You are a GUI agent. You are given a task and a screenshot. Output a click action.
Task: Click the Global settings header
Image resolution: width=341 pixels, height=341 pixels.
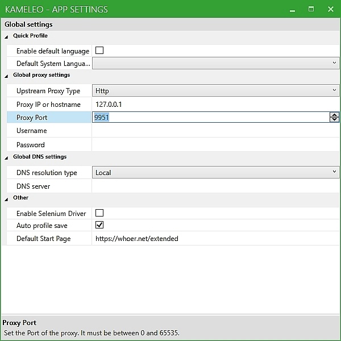coord(28,24)
